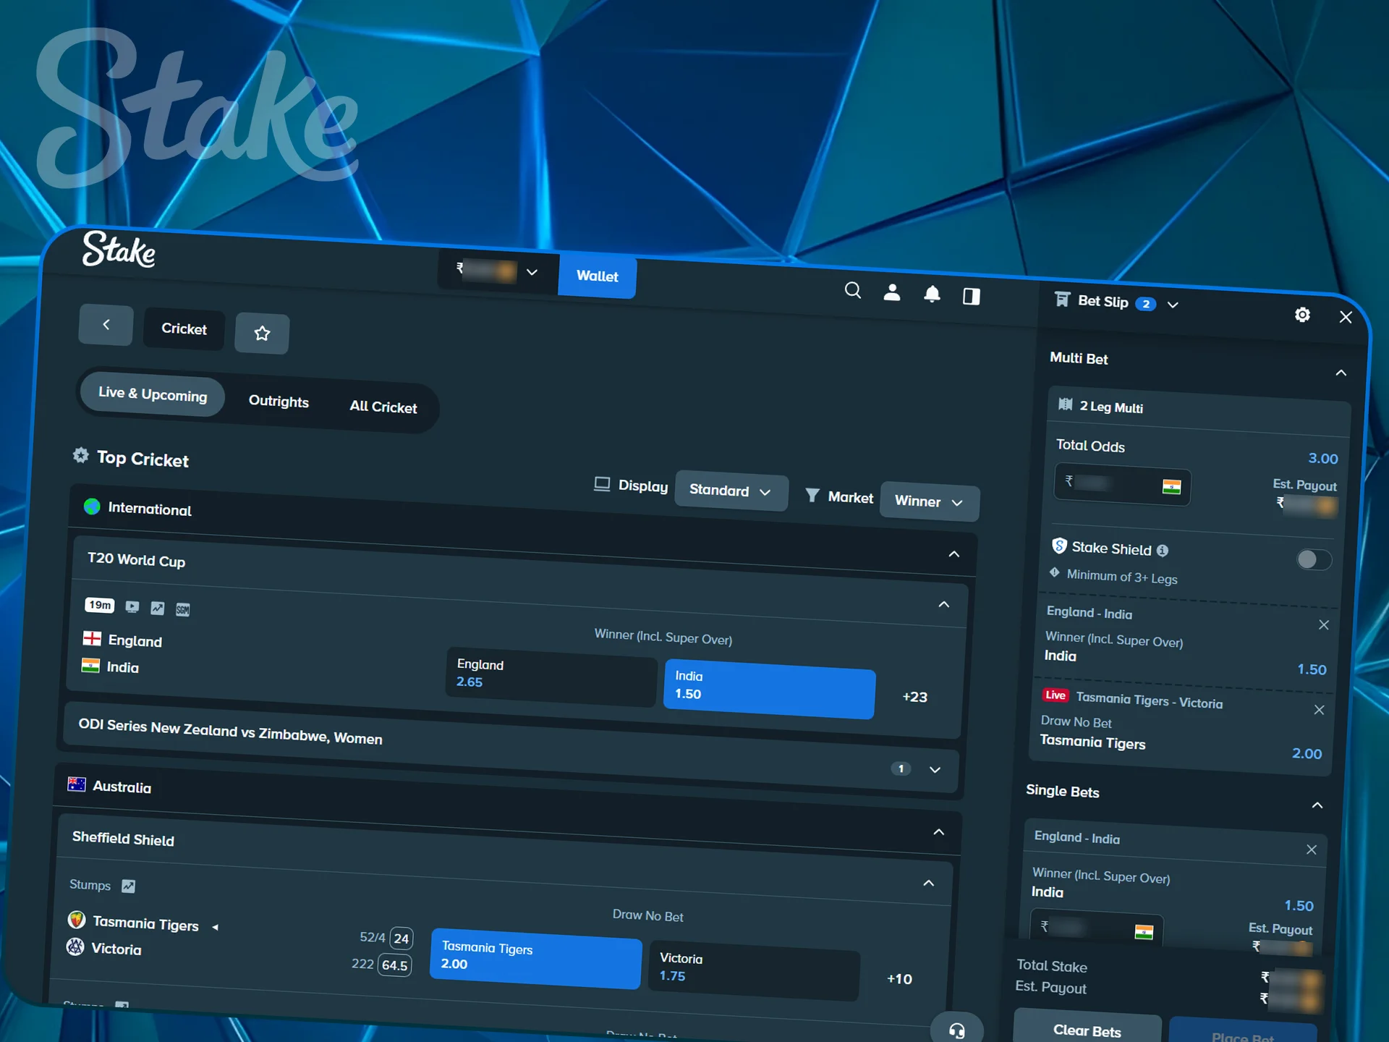This screenshot has width=1389, height=1042.
Task: Open the user profile icon
Action: pos(892,292)
